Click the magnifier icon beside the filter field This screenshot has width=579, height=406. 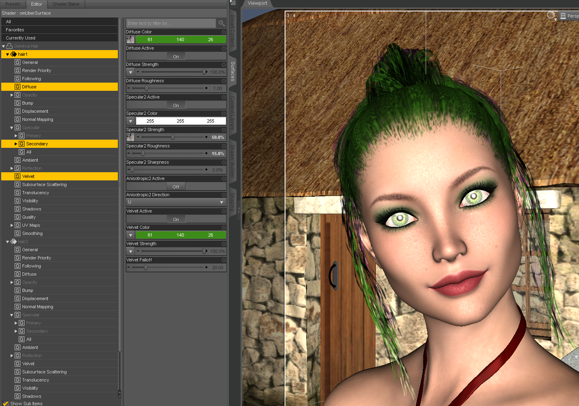pos(221,23)
